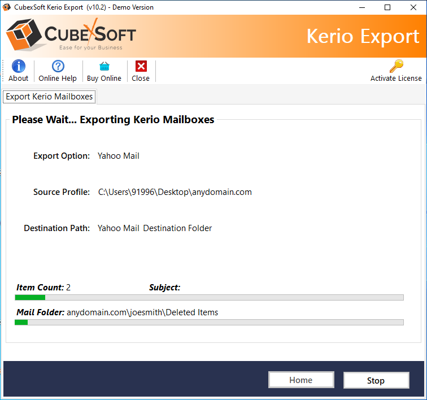
Task: Go back with the Home button
Action: point(300,380)
